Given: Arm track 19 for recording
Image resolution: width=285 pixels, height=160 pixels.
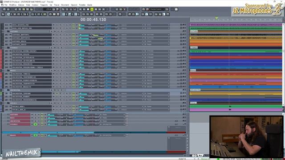Looking at the screenshot, I should click(60, 51).
